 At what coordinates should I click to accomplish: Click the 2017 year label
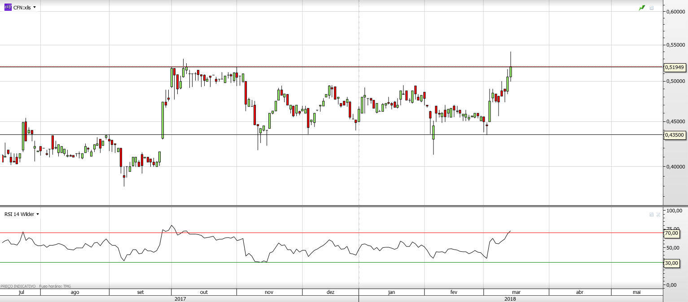tap(180, 299)
